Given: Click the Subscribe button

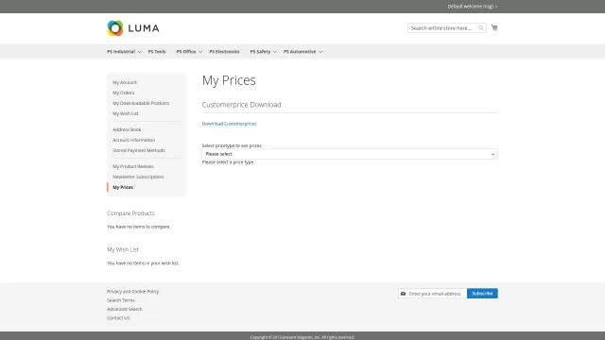Looking at the screenshot, I should (482, 294).
